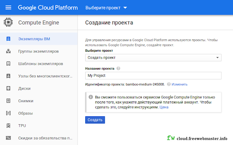Click the Образы icon
Viewport: 233px width, 145px height.
pos(8,113)
